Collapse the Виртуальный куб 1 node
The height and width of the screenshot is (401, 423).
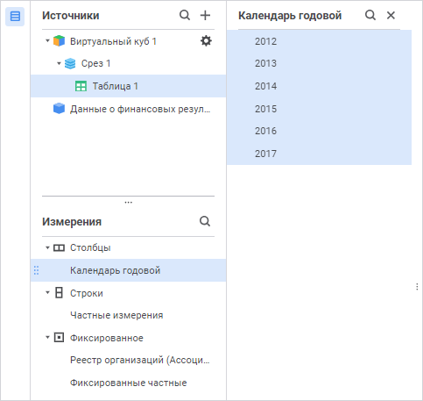(x=47, y=40)
